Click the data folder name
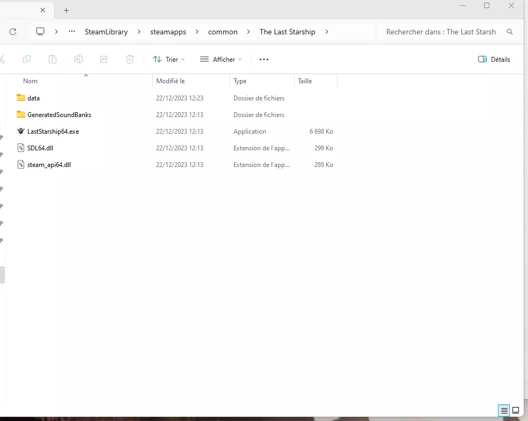528x421 pixels. click(33, 98)
